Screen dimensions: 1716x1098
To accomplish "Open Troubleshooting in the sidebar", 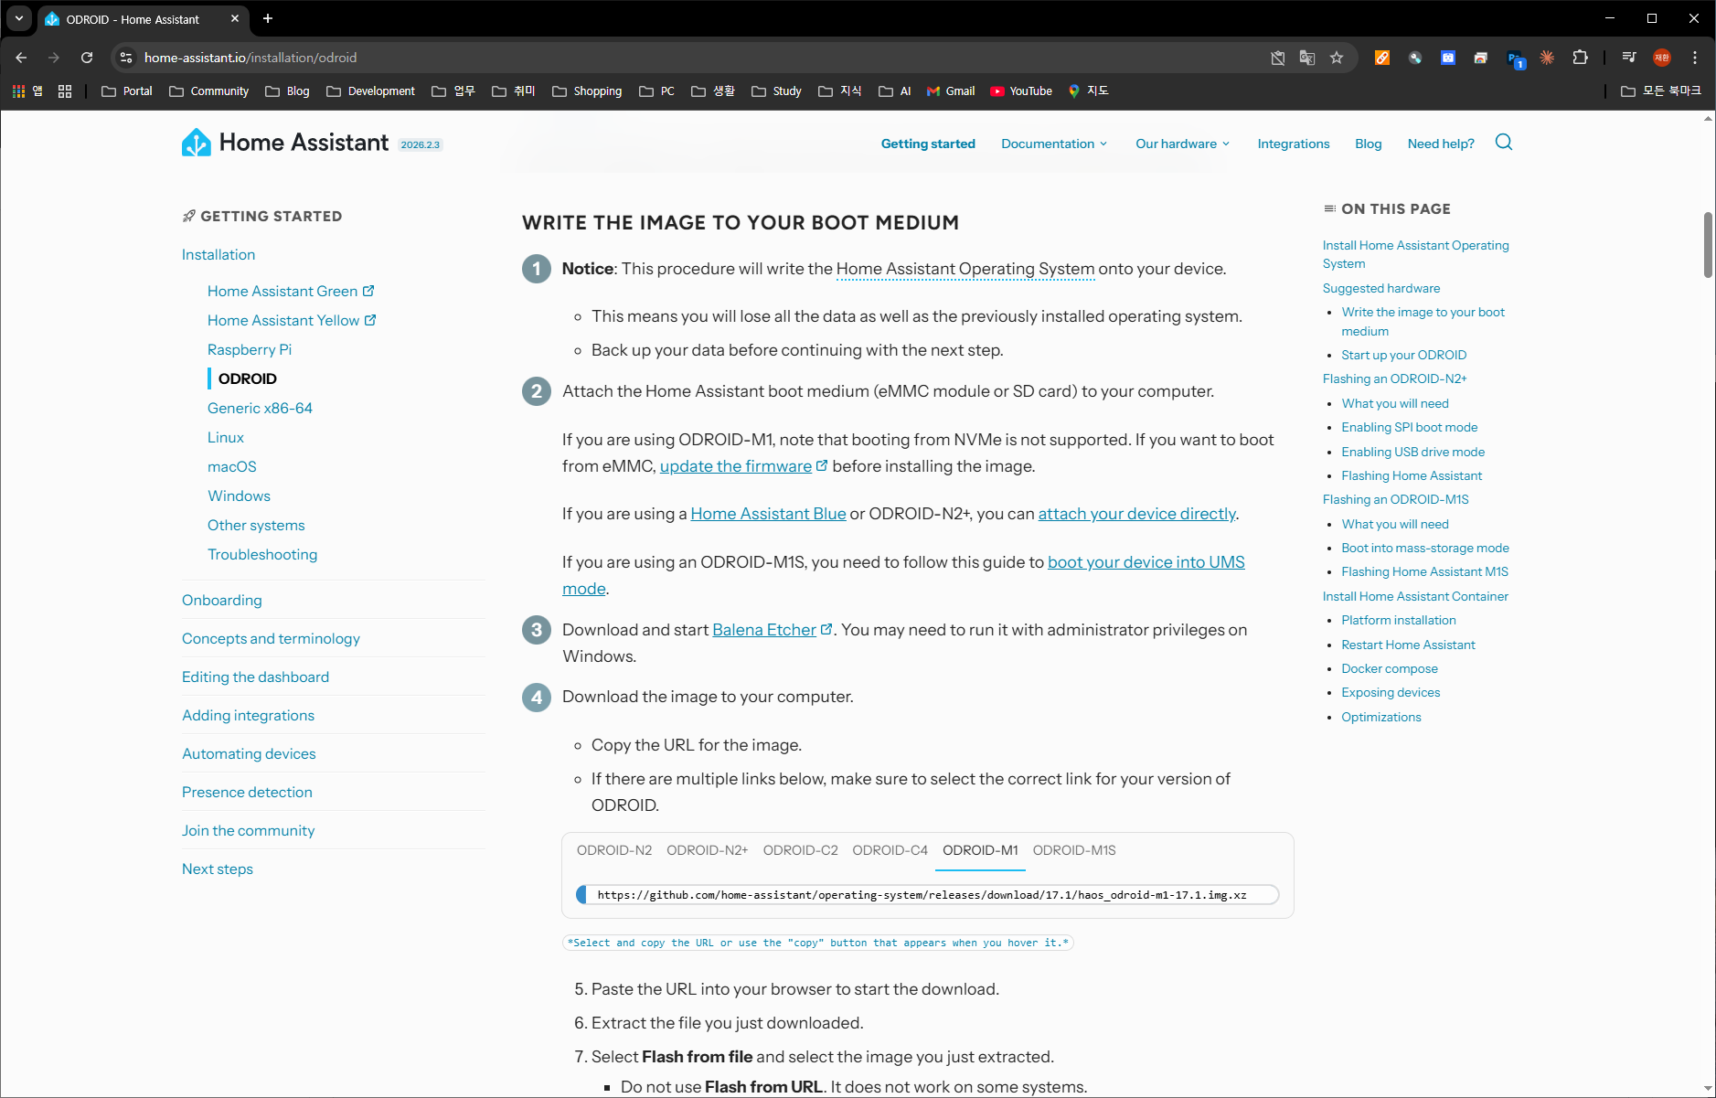I will click(262, 554).
